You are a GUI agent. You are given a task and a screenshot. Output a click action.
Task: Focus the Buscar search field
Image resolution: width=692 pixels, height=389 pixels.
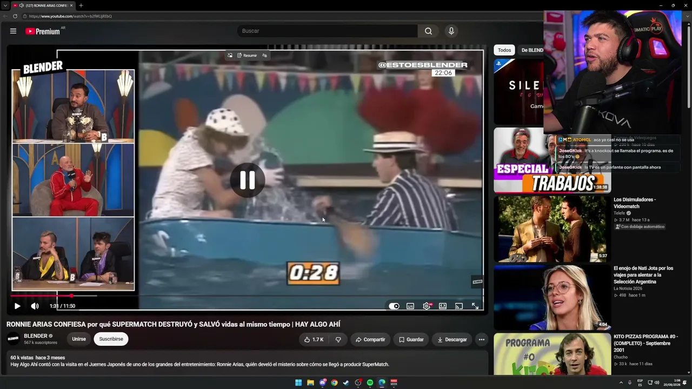point(327,31)
